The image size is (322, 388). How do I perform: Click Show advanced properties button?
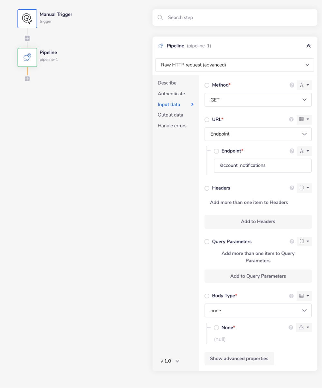239,358
